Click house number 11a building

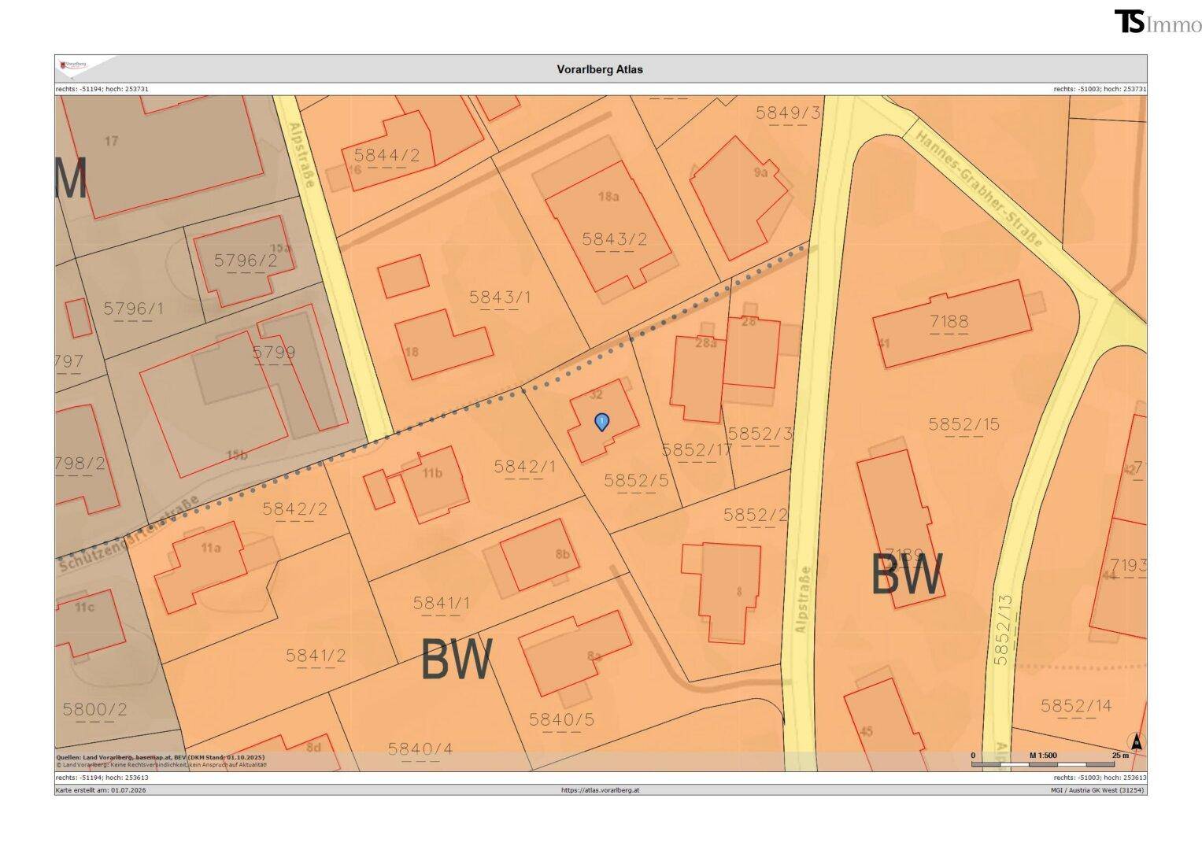[x=199, y=567]
